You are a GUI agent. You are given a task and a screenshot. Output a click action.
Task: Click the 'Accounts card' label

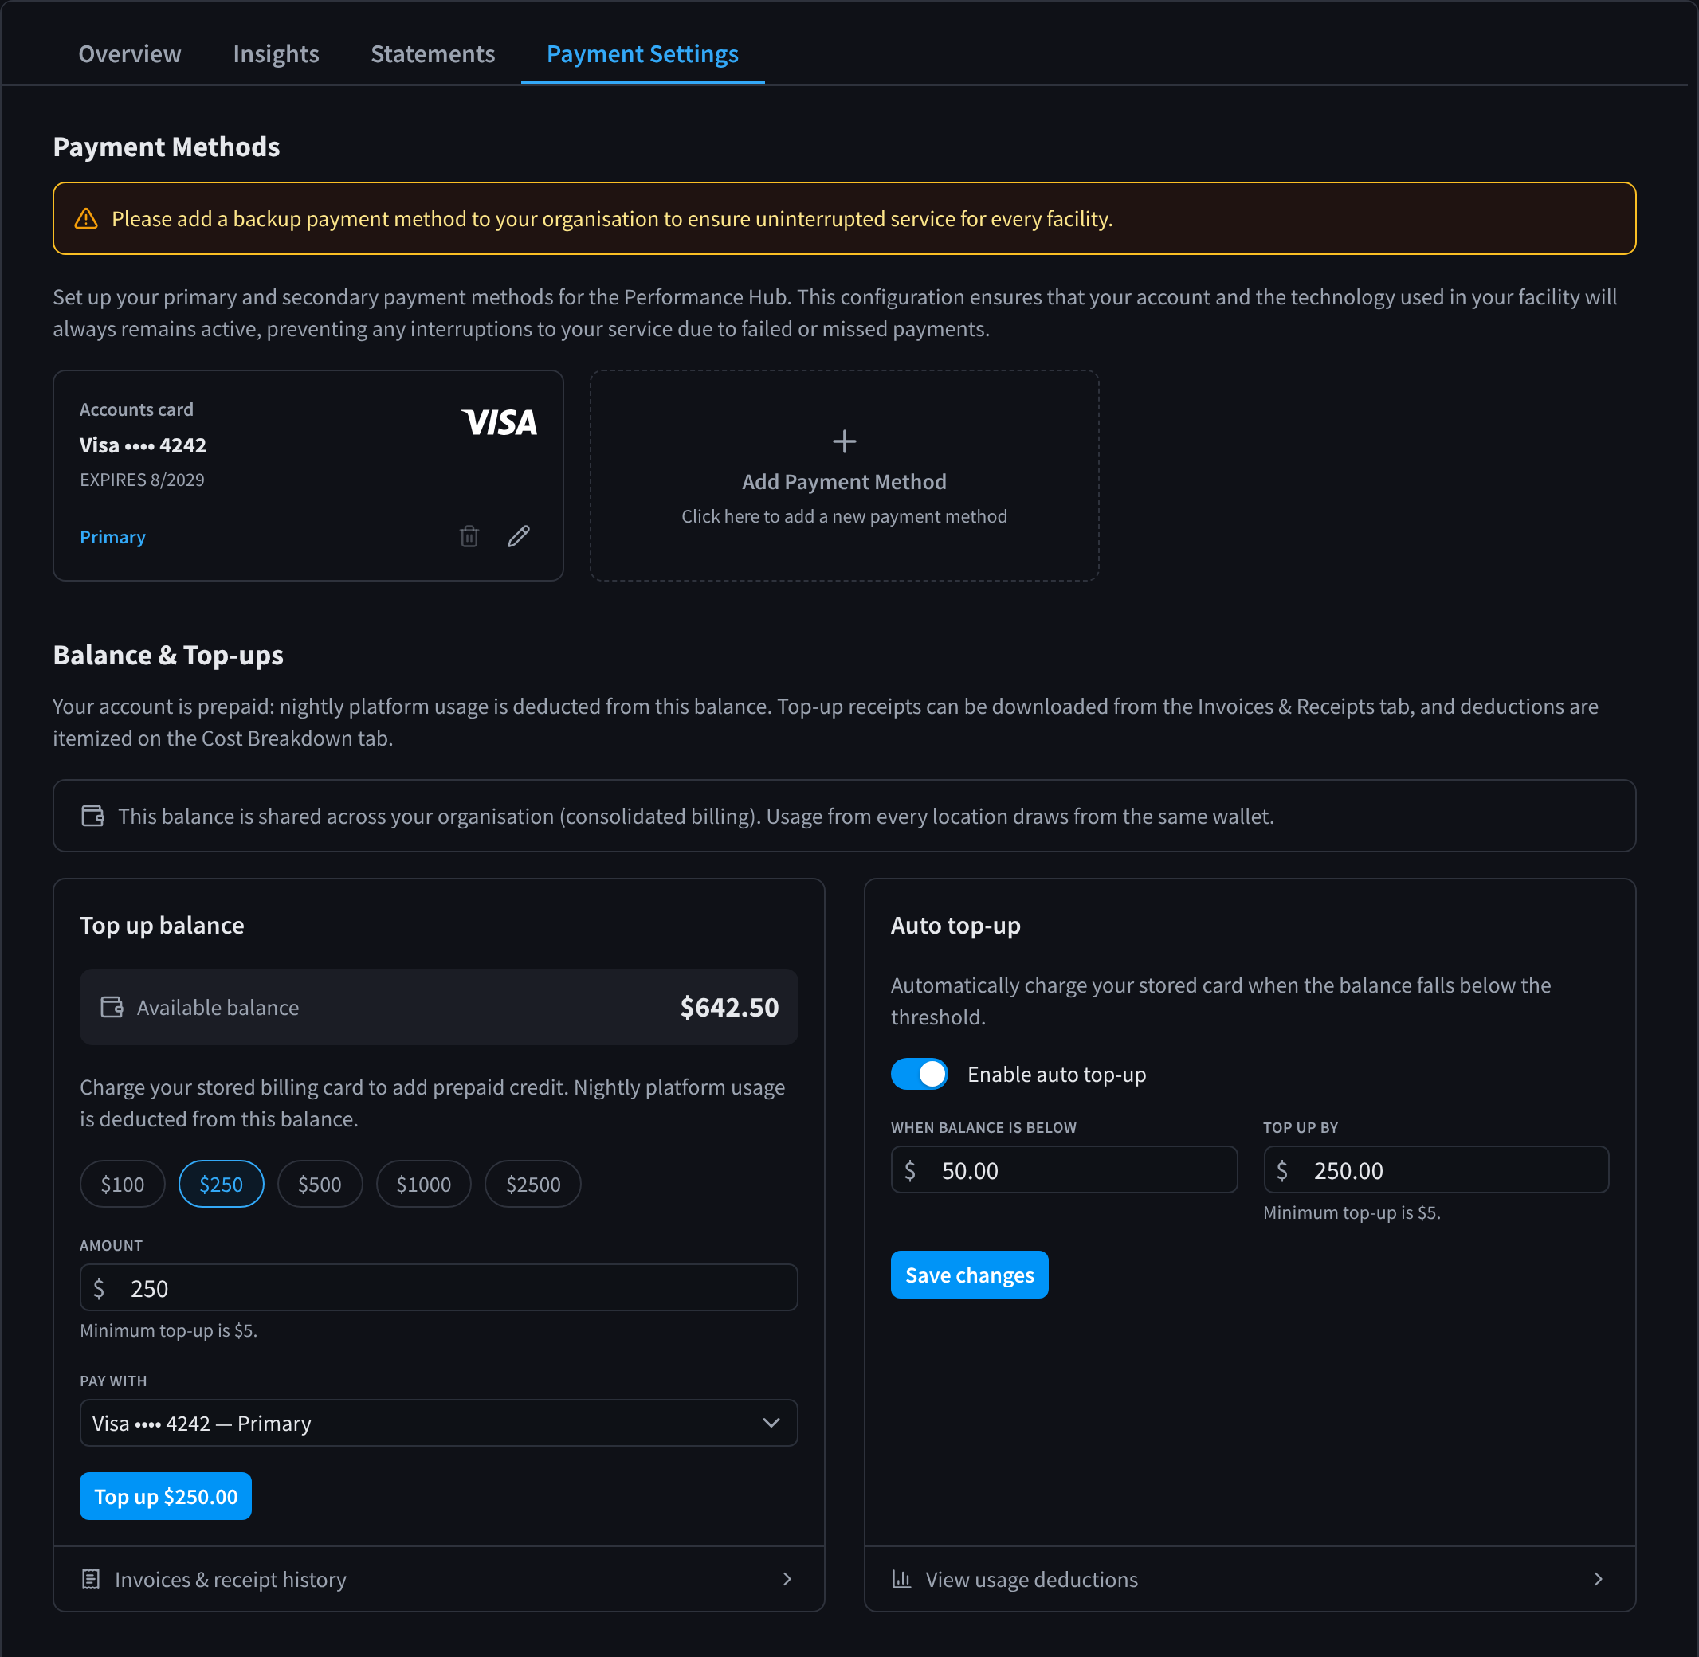pyautogui.click(x=136, y=409)
